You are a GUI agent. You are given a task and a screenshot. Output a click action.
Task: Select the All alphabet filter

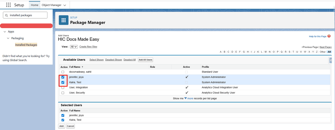pyautogui.click(x=329, y=52)
